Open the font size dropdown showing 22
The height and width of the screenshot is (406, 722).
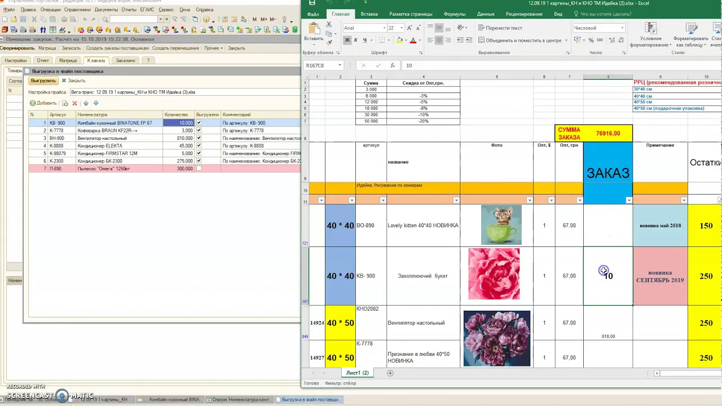(402, 28)
